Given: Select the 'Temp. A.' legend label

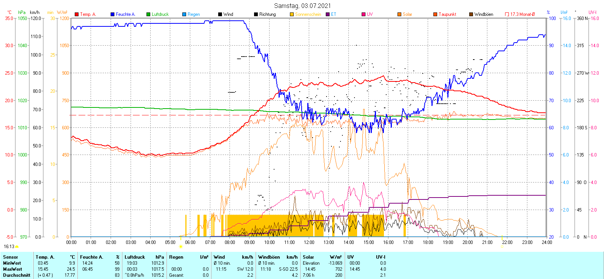Looking at the screenshot, I should click(88, 14).
